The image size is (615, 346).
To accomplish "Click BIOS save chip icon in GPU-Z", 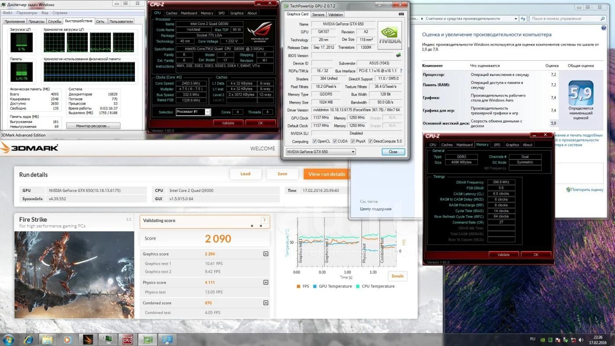I will pos(398,55).
